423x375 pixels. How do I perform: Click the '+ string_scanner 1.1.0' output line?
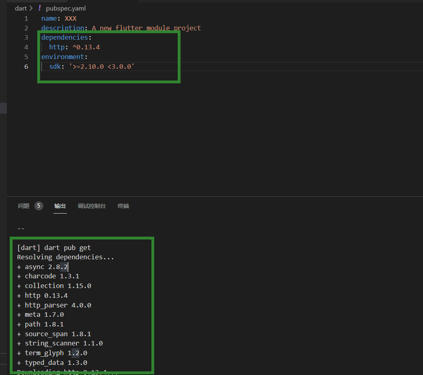(x=60, y=343)
